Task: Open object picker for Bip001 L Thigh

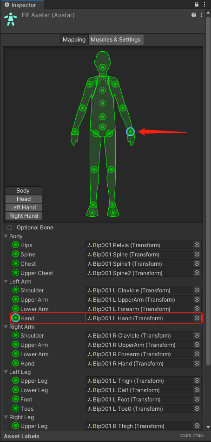Action: (197, 381)
